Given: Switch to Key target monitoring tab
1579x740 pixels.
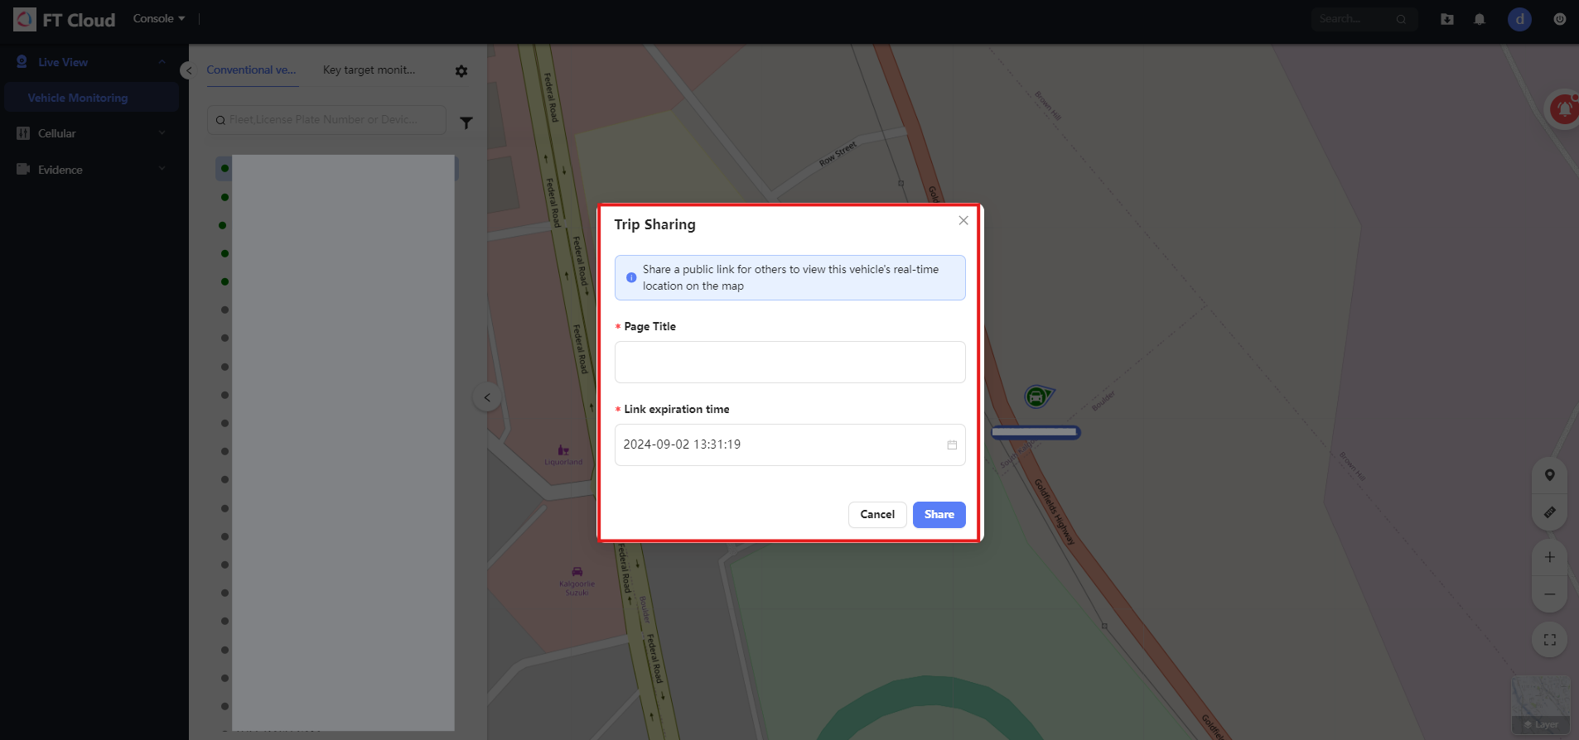Looking at the screenshot, I should 369,70.
